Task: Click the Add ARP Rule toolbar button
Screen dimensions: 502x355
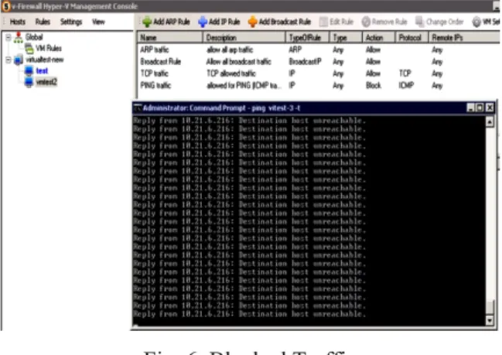Action: pyautogui.click(x=166, y=22)
